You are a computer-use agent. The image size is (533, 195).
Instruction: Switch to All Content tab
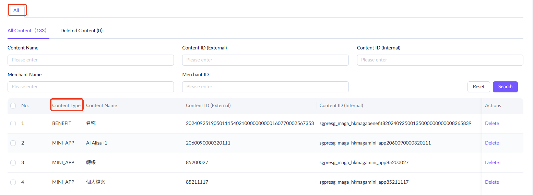pos(27,31)
